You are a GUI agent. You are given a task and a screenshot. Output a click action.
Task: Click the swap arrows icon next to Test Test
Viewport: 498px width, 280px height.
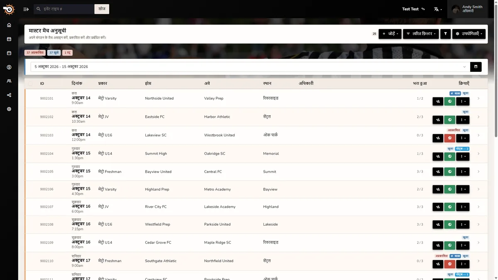point(423,9)
